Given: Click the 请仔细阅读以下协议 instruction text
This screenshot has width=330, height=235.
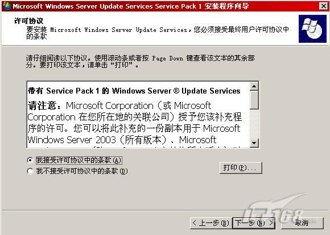Looking at the screenshot, I should (140, 62).
